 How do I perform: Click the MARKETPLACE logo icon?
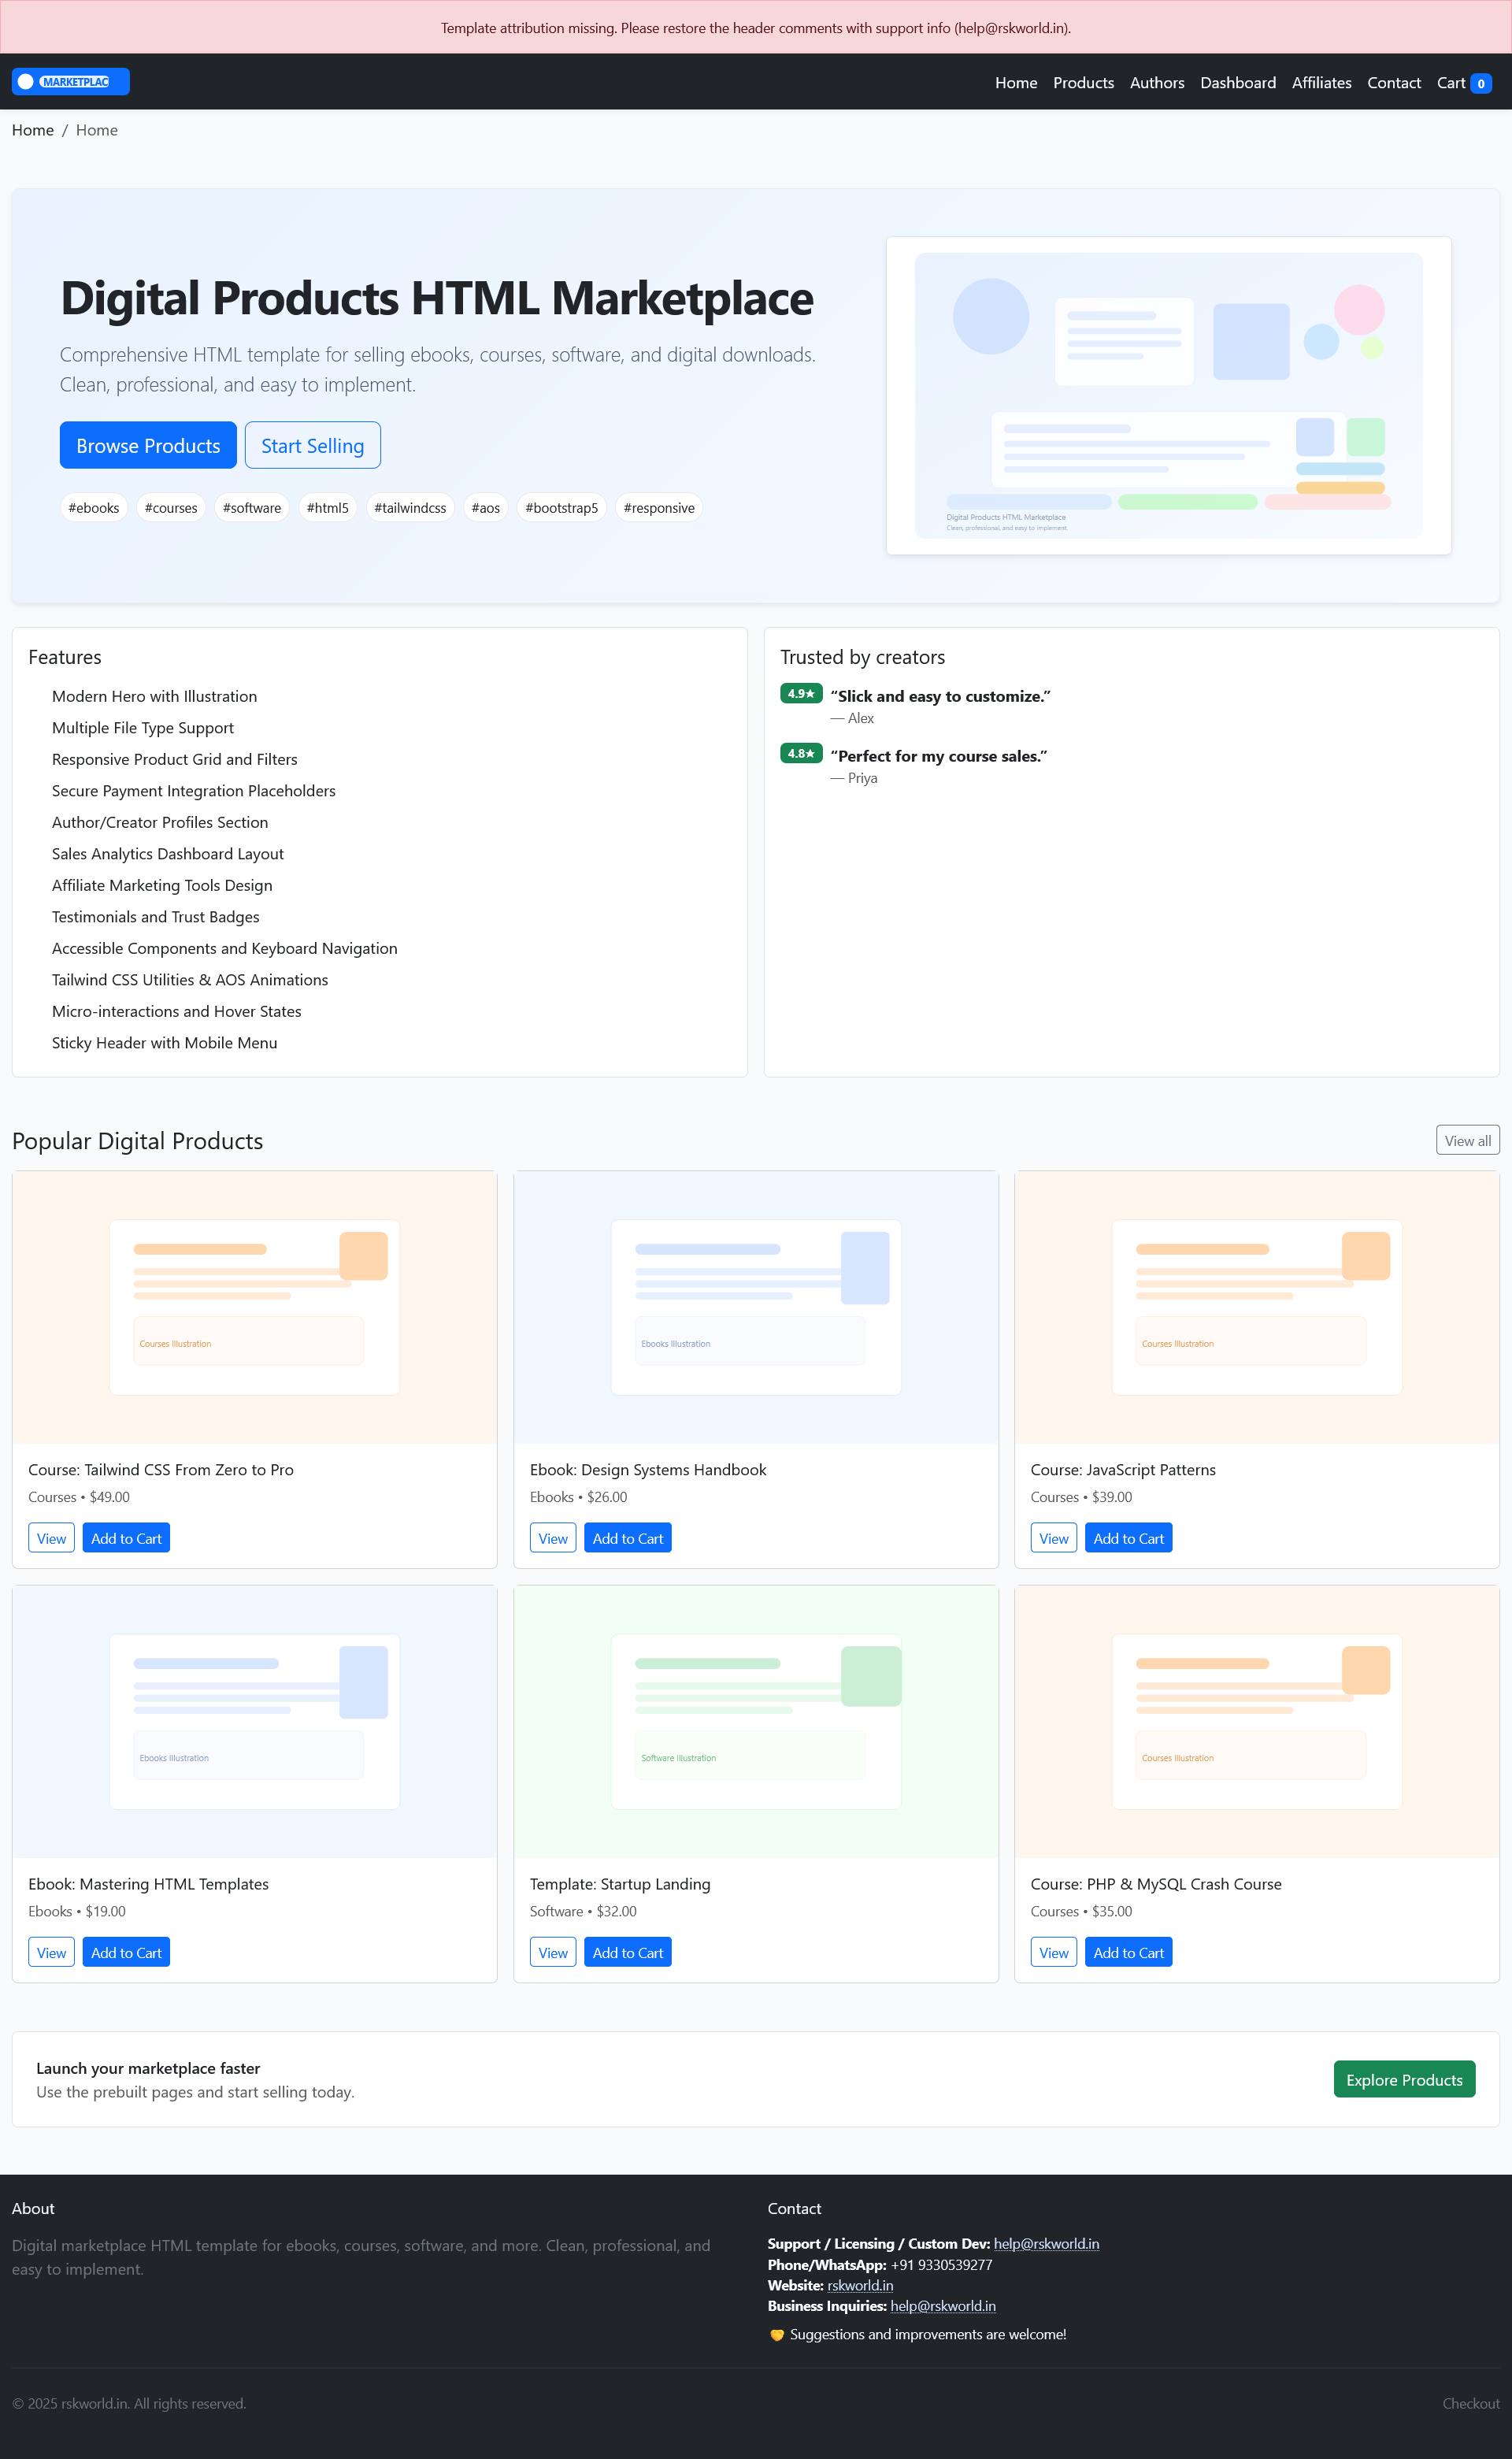click(25, 81)
